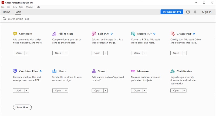This screenshot has height=116, width=216.
Task: Expand the Measure Open dropdown arrow
Action: click(x=145, y=91)
